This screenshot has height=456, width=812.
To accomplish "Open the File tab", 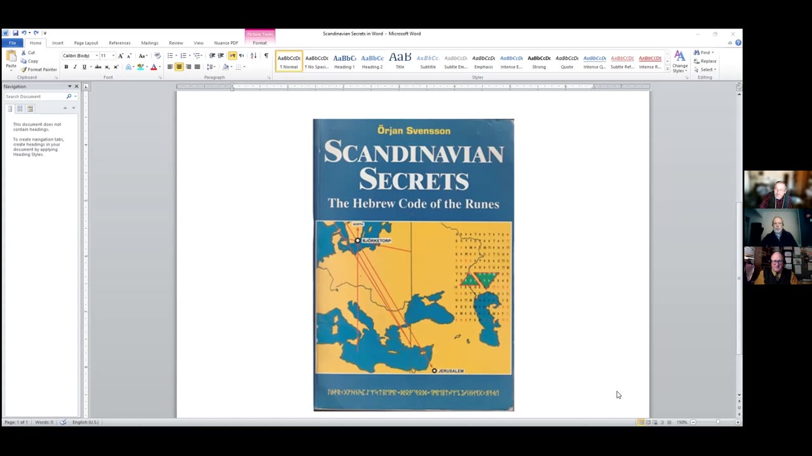I will [x=12, y=43].
